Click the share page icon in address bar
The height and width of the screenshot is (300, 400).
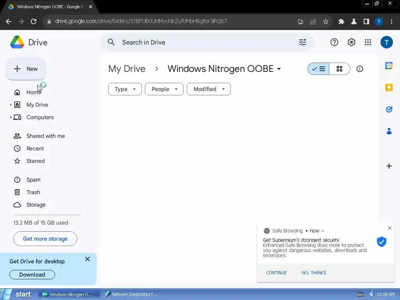coord(313,22)
